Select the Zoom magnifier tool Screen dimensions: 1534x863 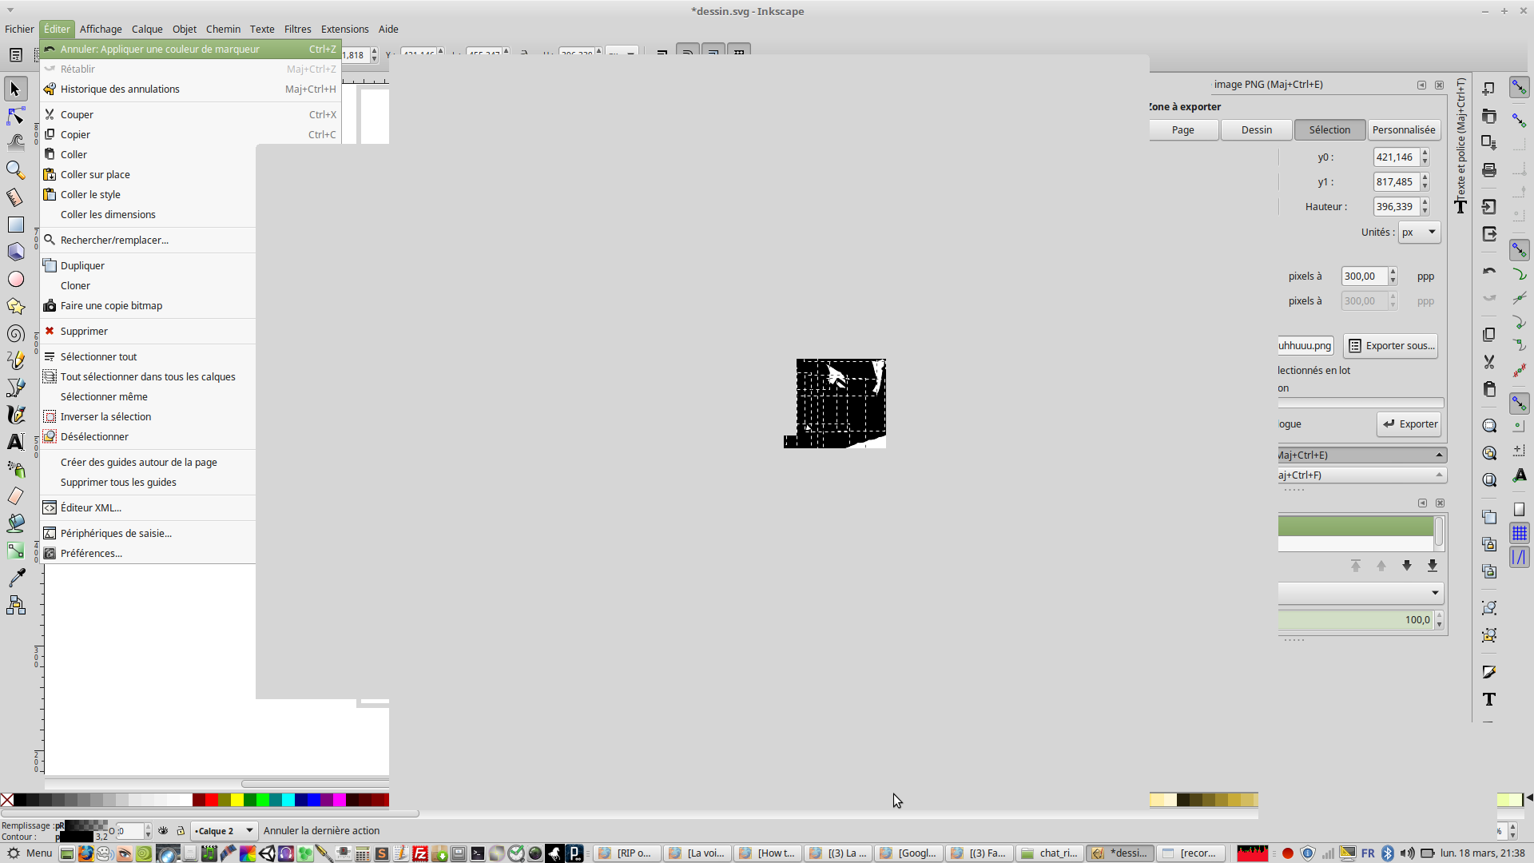click(x=15, y=170)
